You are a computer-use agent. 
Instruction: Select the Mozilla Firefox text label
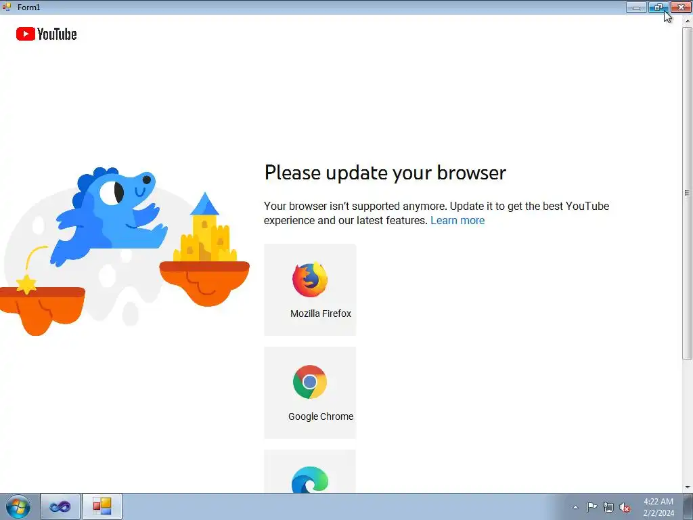(320, 313)
